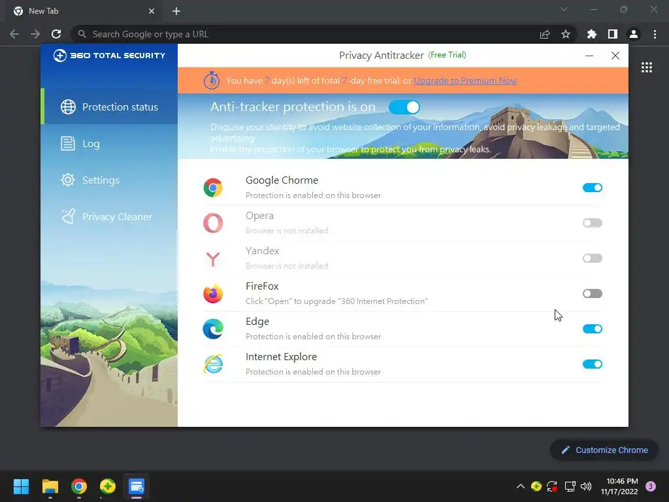669x502 pixels.
Task: Open the Log section
Action: [109, 143]
